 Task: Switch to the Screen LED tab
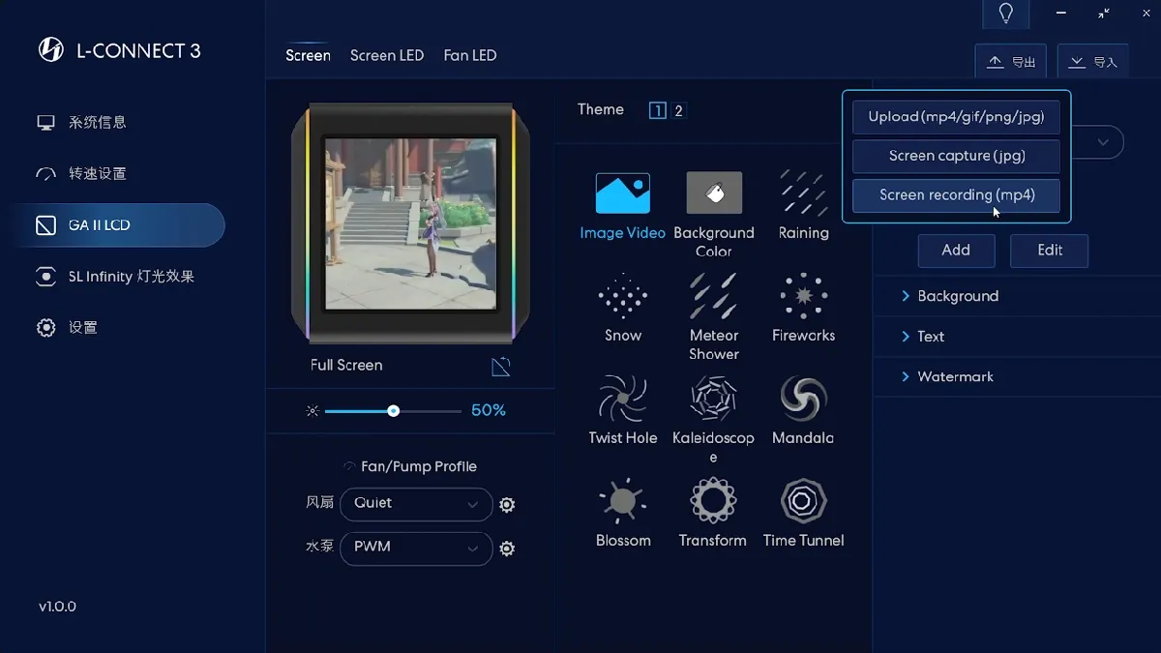pos(387,56)
